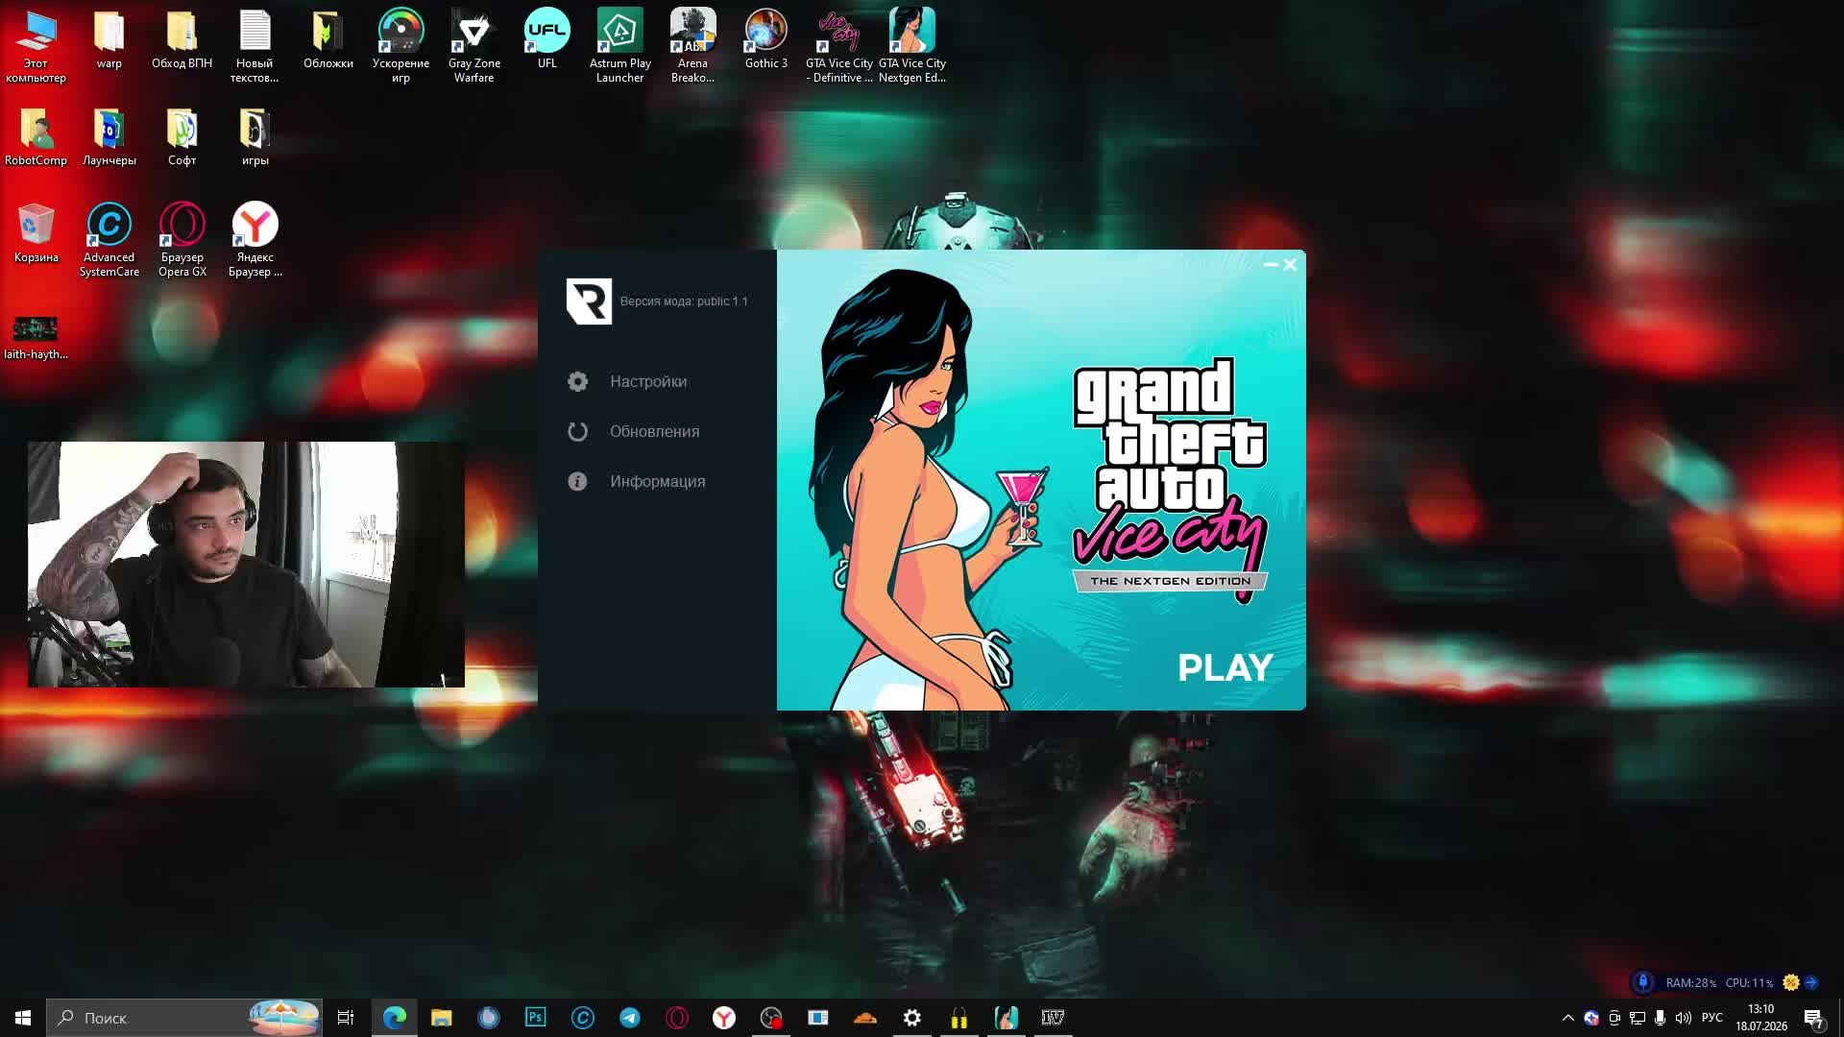Image resolution: width=1844 pixels, height=1037 pixels.
Task: Open Yandex Browser from the taskbar
Action: click(x=724, y=1018)
